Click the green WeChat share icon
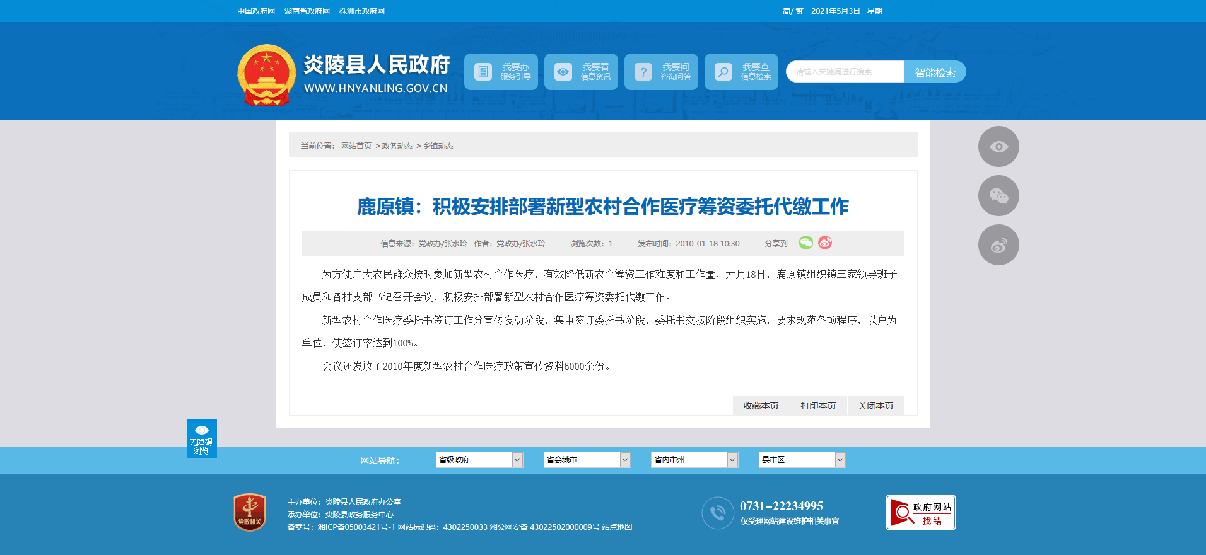 click(x=805, y=243)
